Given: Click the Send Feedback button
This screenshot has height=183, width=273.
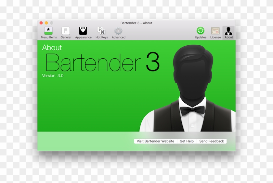Looking at the screenshot, I should tap(212, 141).
